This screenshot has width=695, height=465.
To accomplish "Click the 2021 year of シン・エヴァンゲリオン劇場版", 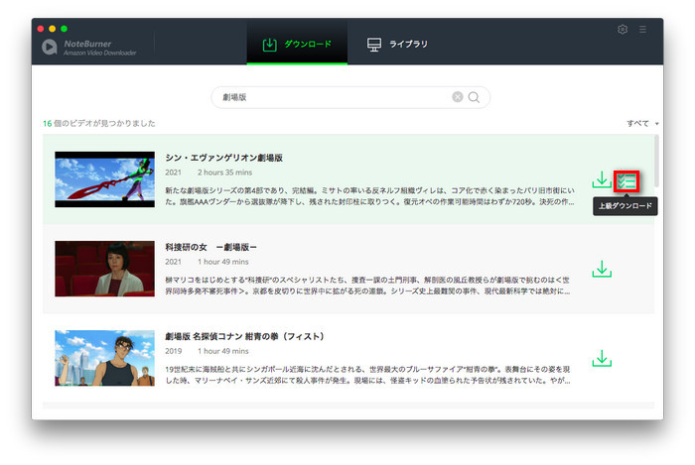I will click(x=174, y=173).
